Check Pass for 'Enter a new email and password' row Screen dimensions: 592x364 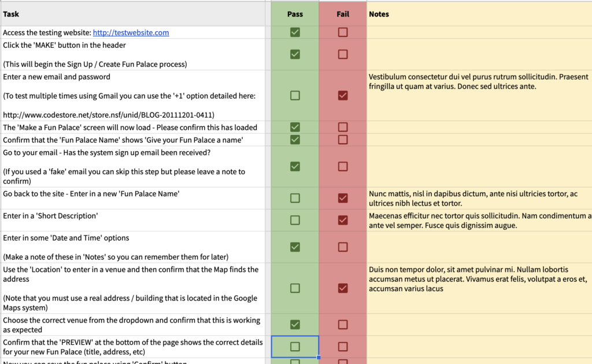point(295,95)
